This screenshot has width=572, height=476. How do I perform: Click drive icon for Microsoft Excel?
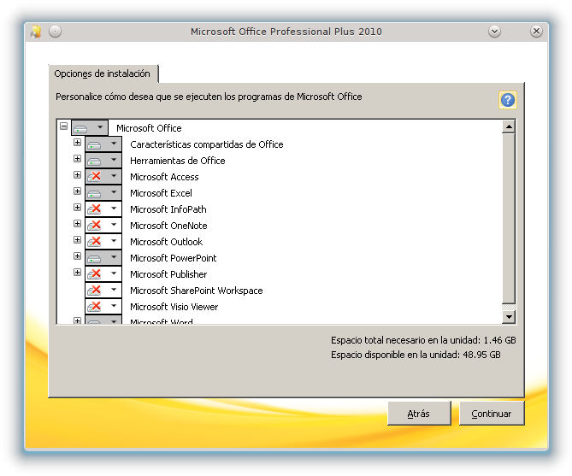pyautogui.click(x=95, y=193)
